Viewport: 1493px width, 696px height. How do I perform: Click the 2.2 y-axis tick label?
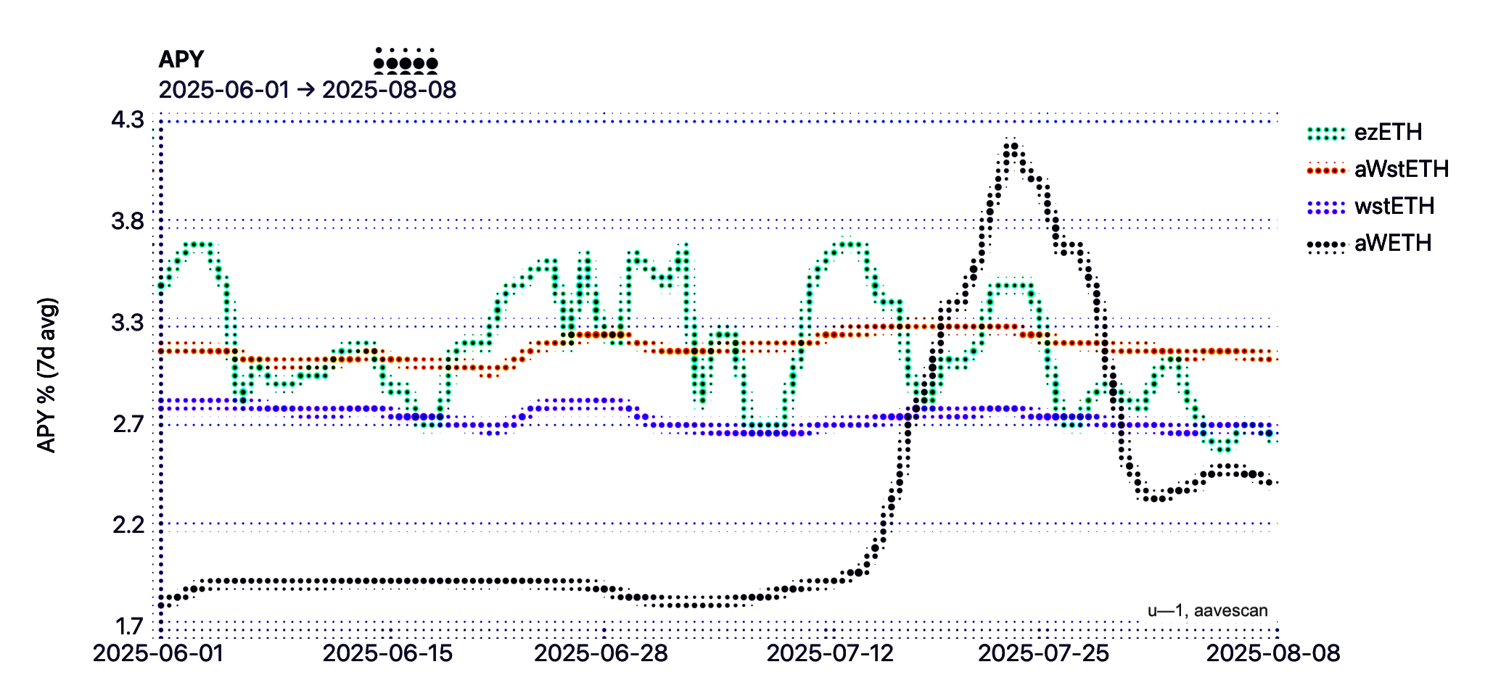pyautogui.click(x=128, y=524)
